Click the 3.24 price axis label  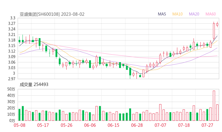(x=12, y=29)
